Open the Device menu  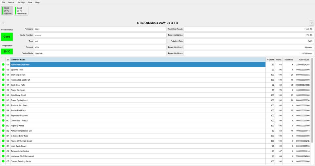pyautogui.click(x=11, y=2)
